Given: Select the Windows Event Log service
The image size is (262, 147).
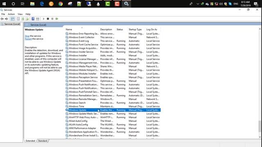Looking at the screenshot, I should (x=113, y=41).
